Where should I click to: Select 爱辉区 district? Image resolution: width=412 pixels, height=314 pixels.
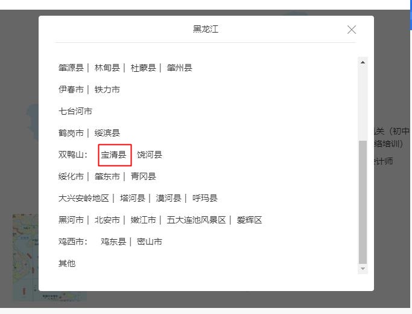[x=249, y=220]
